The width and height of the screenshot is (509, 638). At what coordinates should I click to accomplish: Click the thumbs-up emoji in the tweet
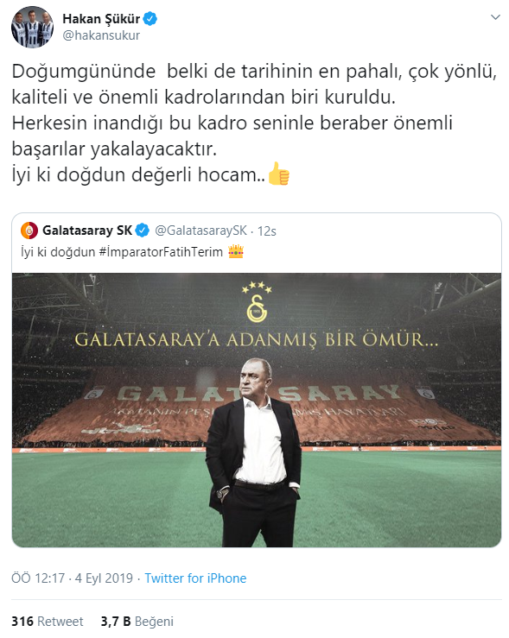pyautogui.click(x=278, y=174)
